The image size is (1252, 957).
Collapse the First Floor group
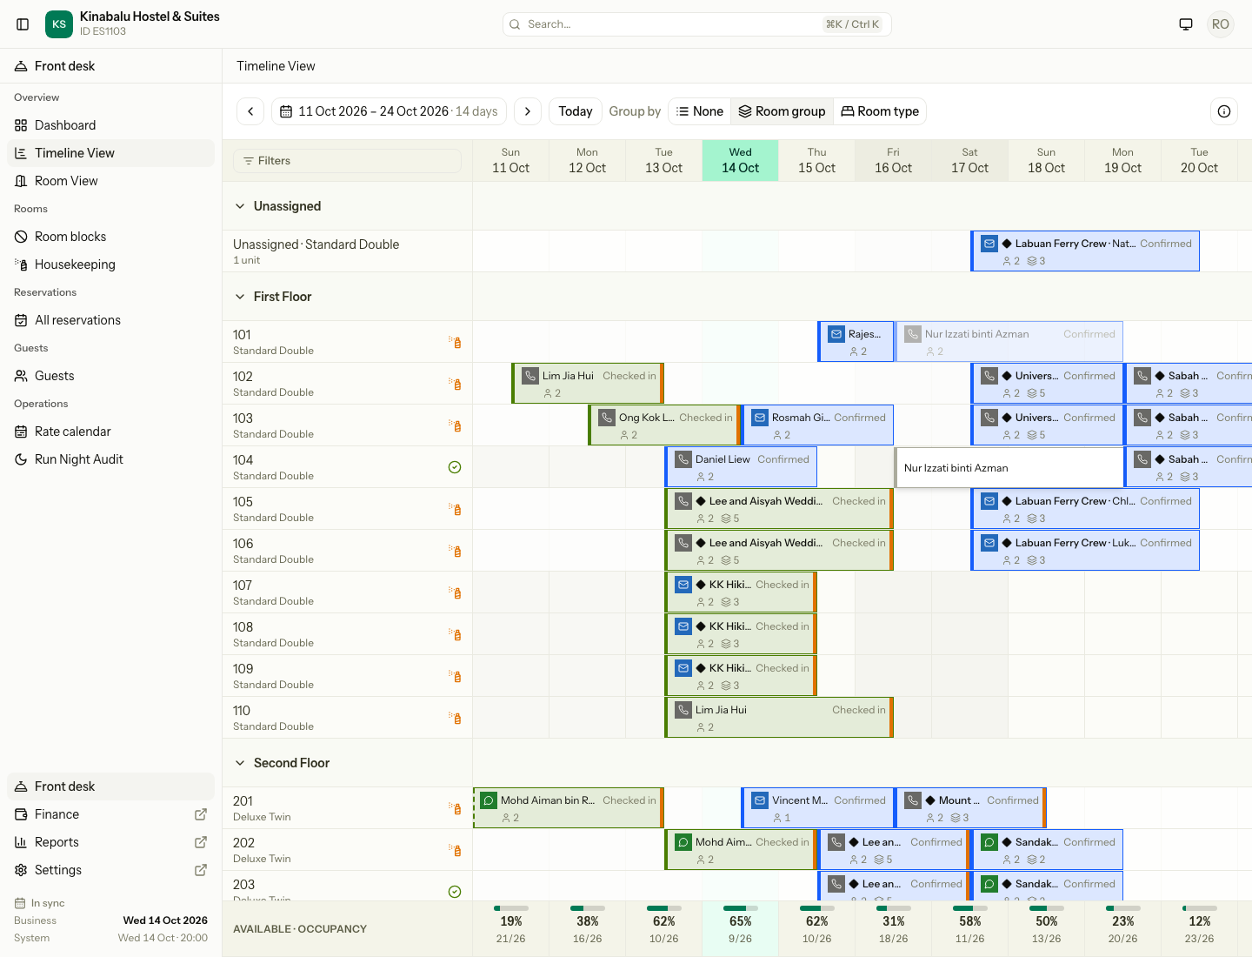coord(240,297)
